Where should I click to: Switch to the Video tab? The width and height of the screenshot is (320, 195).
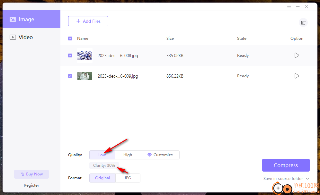tap(31, 37)
